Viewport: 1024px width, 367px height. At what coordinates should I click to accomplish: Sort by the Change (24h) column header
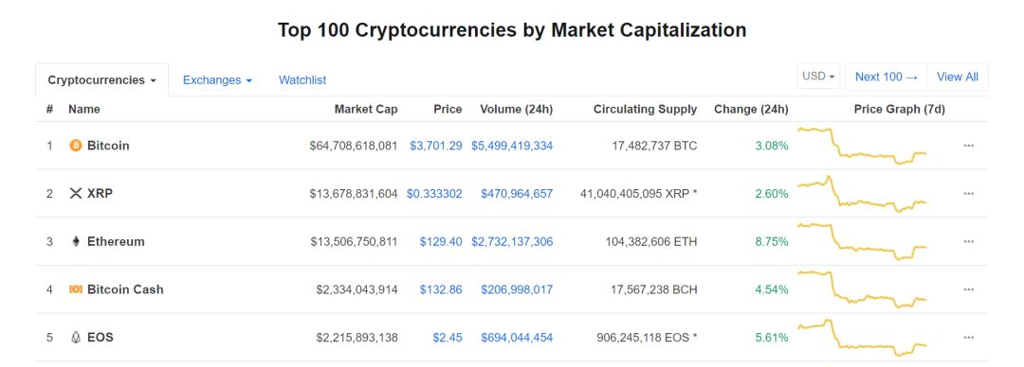(x=751, y=110)
